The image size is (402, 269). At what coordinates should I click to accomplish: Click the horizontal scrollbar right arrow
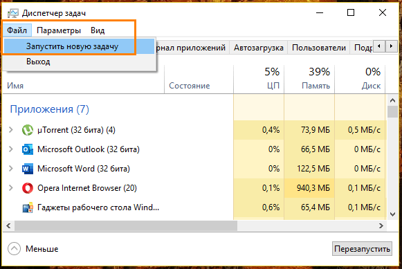[x=381, y=225]
